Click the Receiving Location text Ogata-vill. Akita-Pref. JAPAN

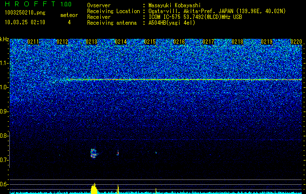click(191, 11)
